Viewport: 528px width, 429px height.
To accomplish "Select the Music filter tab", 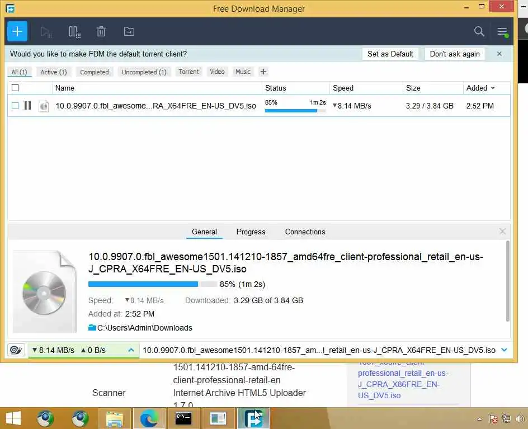I will tap(243, 72).
